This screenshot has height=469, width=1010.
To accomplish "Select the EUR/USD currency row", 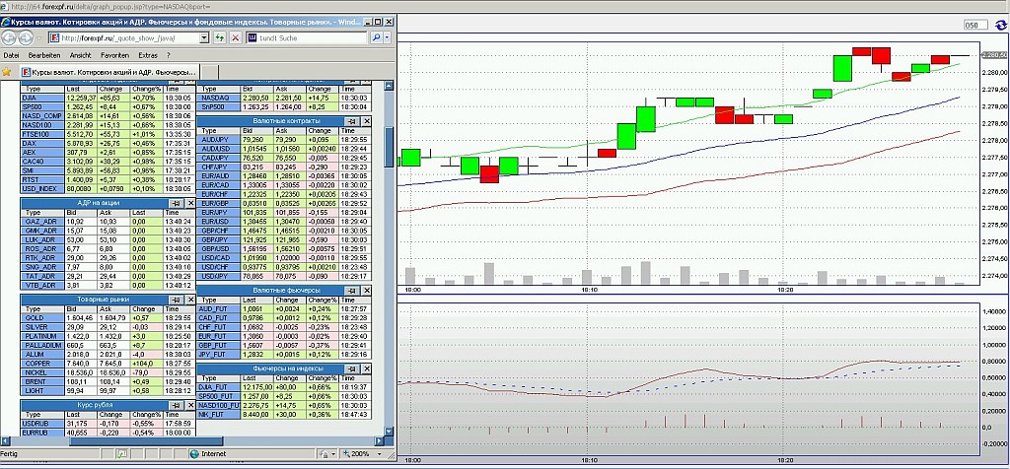I will [x=284, y=222].
